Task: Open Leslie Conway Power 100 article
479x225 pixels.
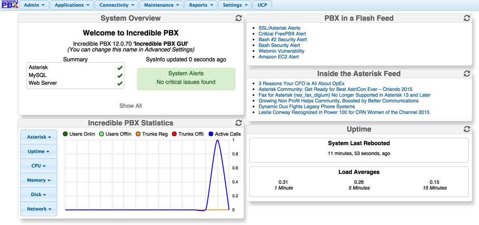Action: (x=344, y=112)
